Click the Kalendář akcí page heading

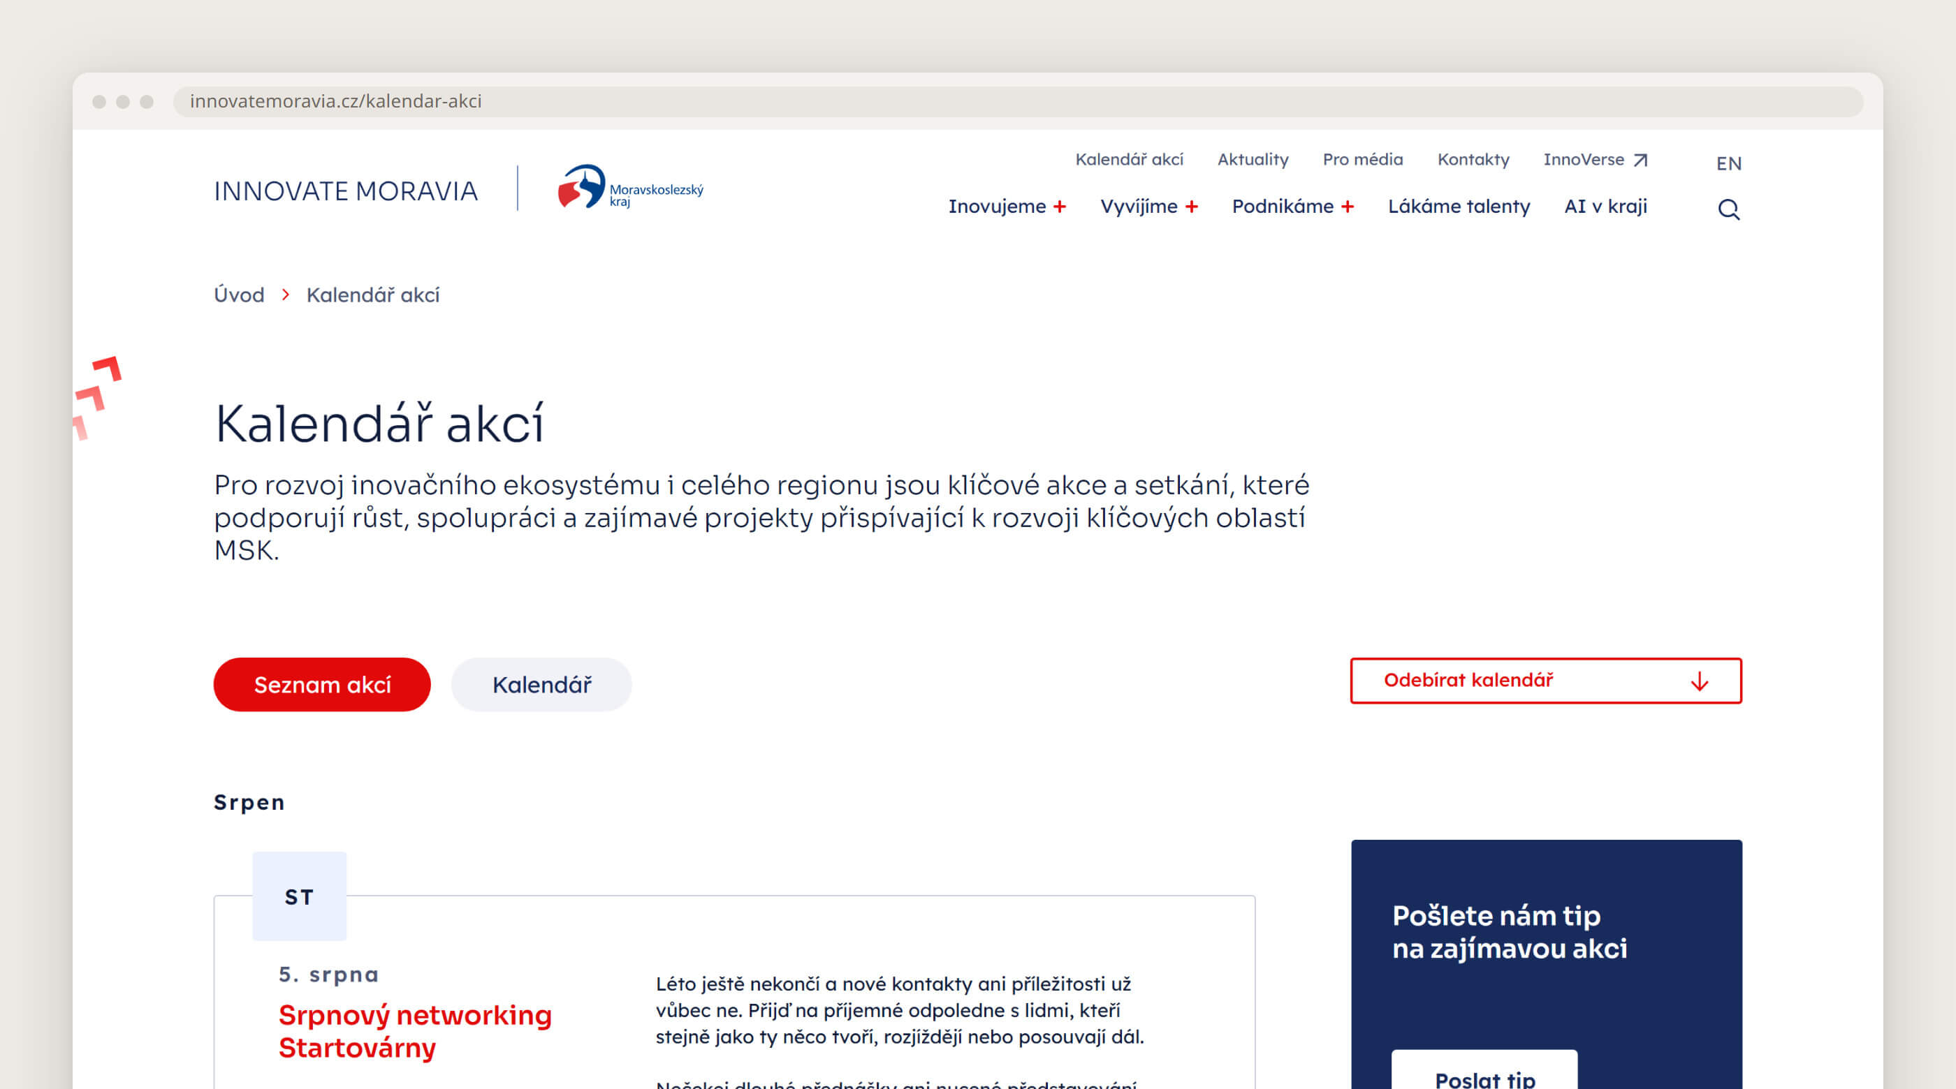[x=379, y=424]
